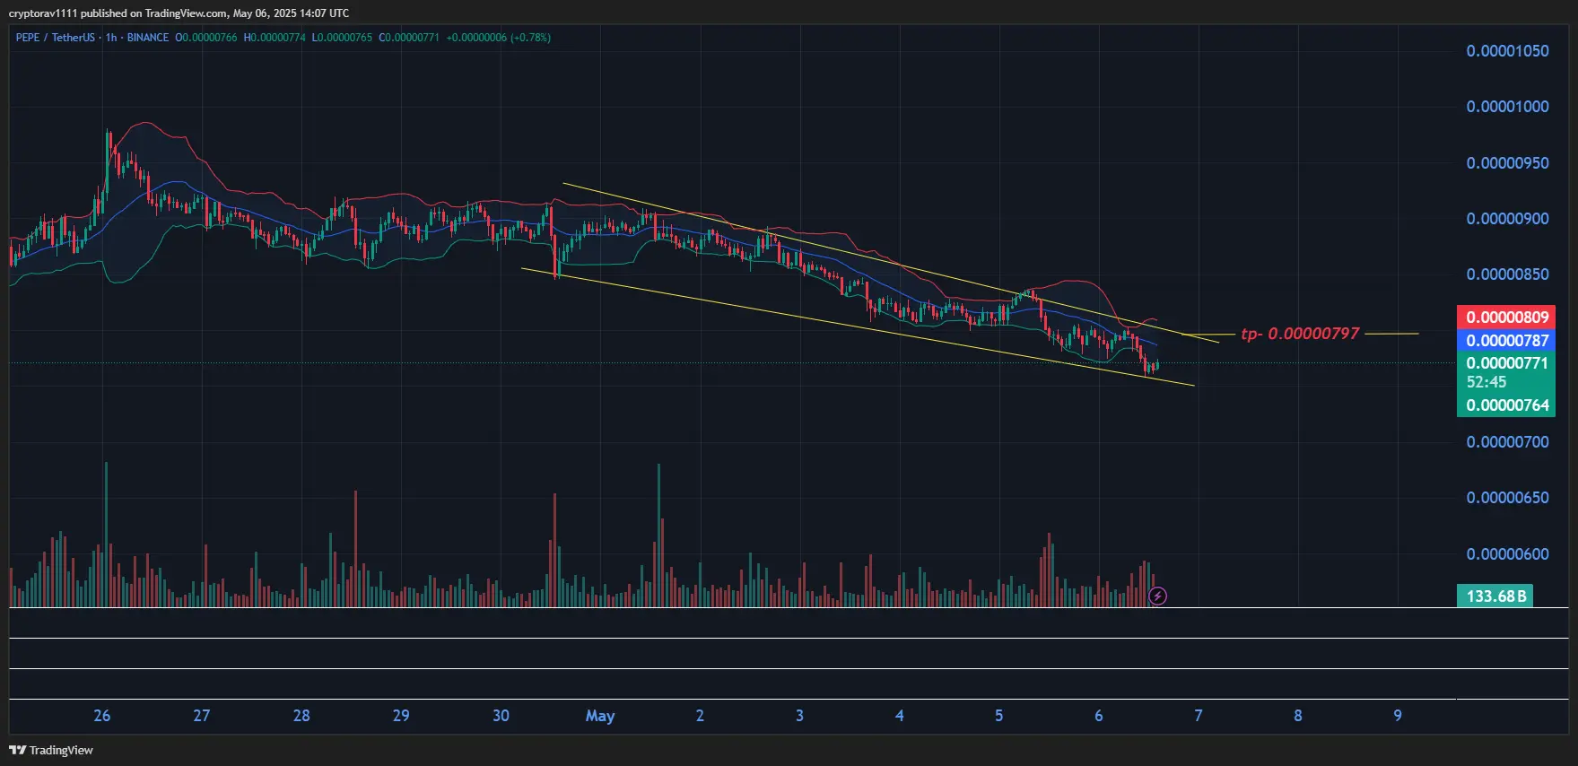The width and height of the screenshot is (1578, 766).
Task: Click date 2 on time axis
Action: point(700,716)
